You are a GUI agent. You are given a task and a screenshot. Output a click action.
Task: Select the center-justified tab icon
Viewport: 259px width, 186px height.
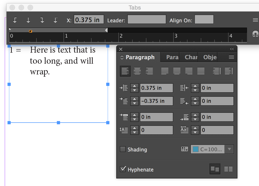(28, 20)
